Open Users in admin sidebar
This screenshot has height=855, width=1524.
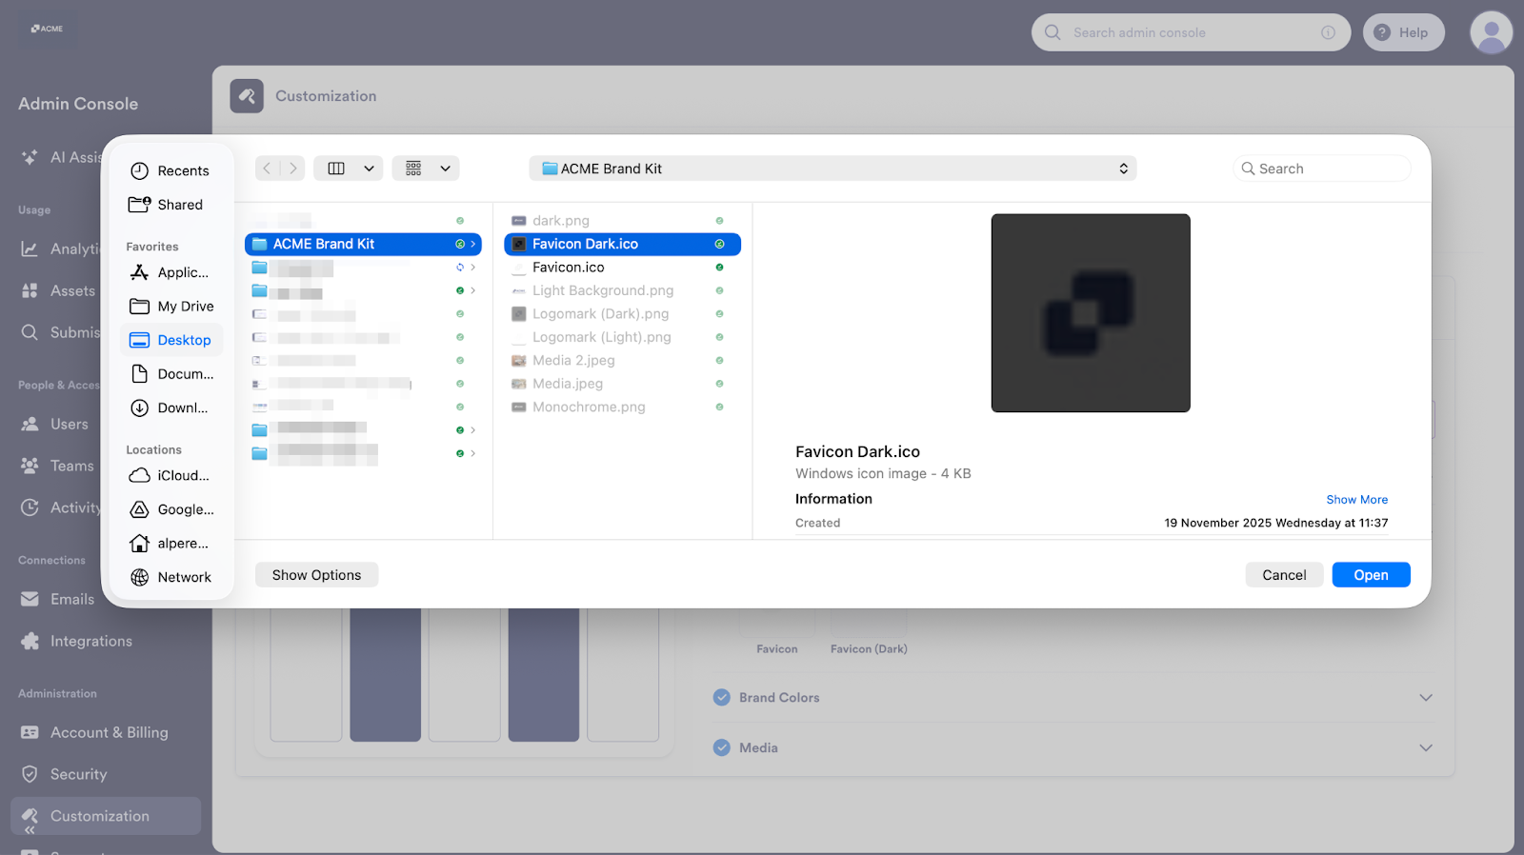[57, 425]
